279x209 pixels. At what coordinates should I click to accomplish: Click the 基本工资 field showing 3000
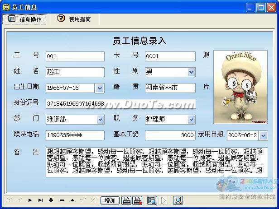[170, 135]
